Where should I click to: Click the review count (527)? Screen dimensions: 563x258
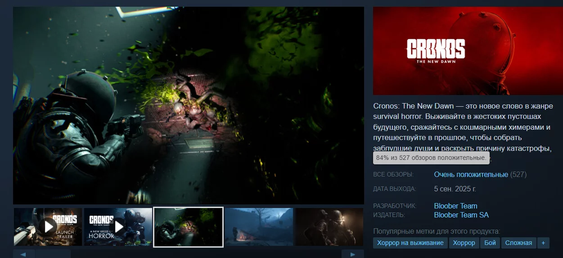(518, 174)
